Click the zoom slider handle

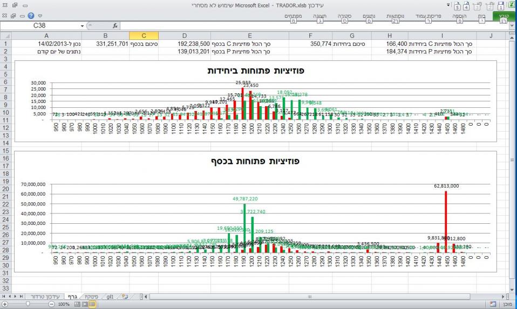[28, 304]
